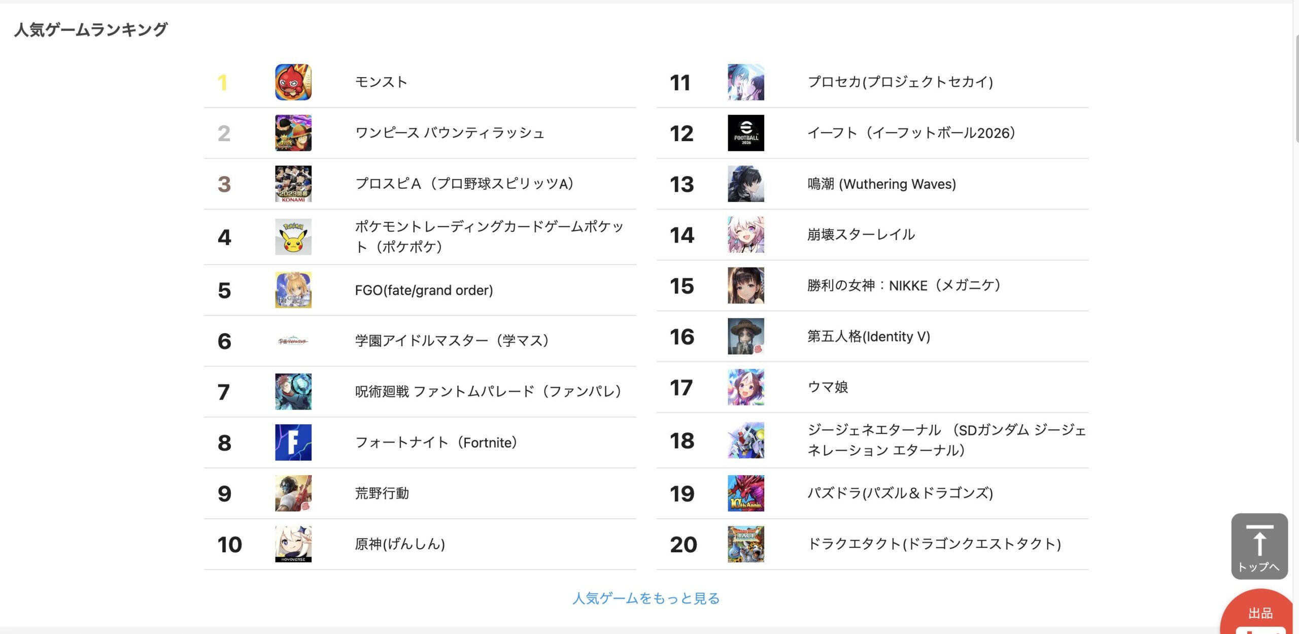The image size is (1299, 634).
Task: Open the 鳴潮 (Wuthering Waves) text link
Action: coord(881,184)
